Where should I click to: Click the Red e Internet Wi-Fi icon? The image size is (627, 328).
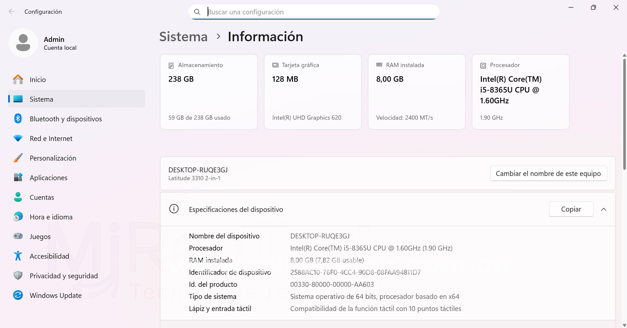coord(18,138)
